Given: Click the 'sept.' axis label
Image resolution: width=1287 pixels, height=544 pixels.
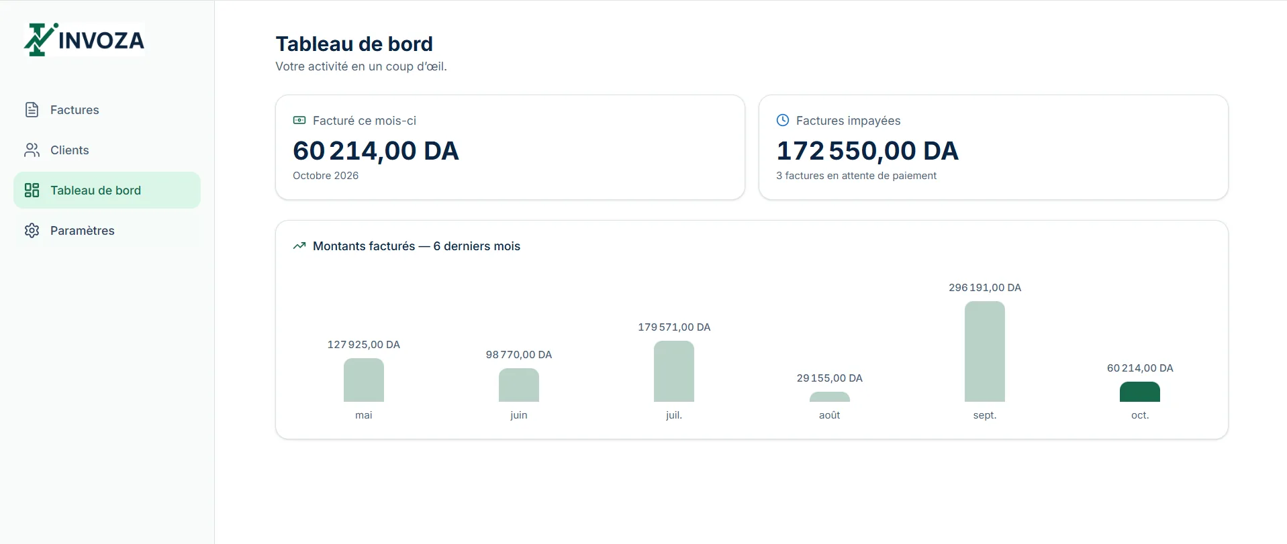Looking at the screenshot, I should point(985,415).
